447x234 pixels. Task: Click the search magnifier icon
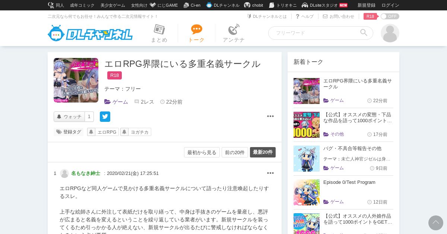coord(364,33)
